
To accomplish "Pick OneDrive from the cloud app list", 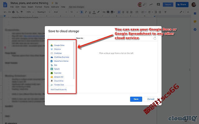I will [x=56, y=53].
